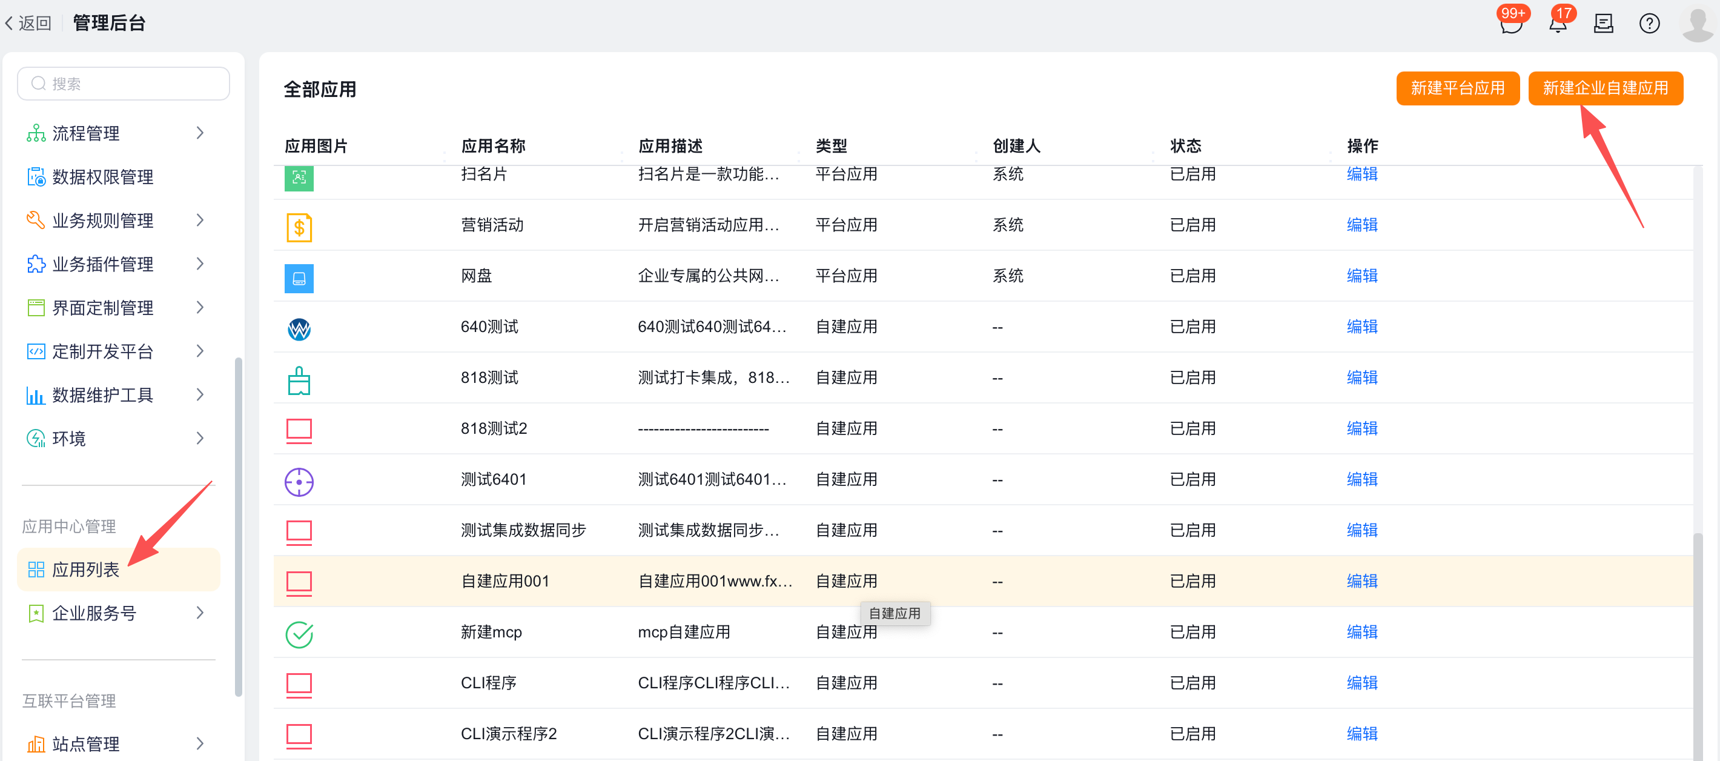Image resolution: width=1720 pixels, height=761 pixels.
Task: Expand the 流程管理 menu chevron
Action: point(200,133)
